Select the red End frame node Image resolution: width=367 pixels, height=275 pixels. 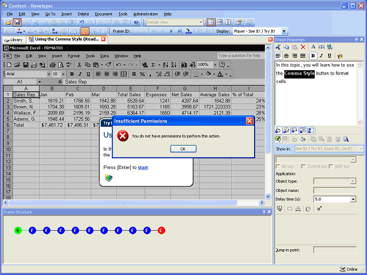(x=161, y=230)
